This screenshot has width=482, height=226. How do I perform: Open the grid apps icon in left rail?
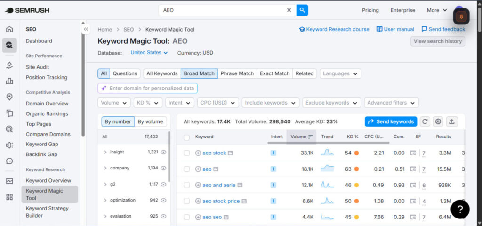click(9, 197)
